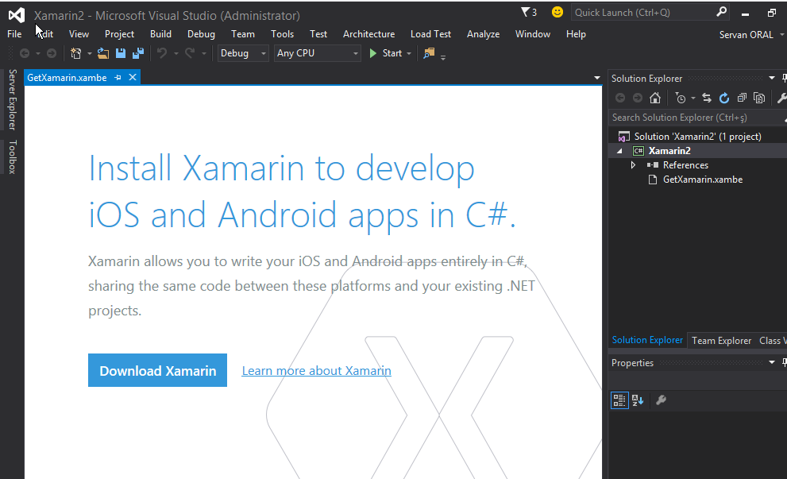
Task: Click the Navigate Forward toolbar arrow
Action: click(x=51, y=53)
